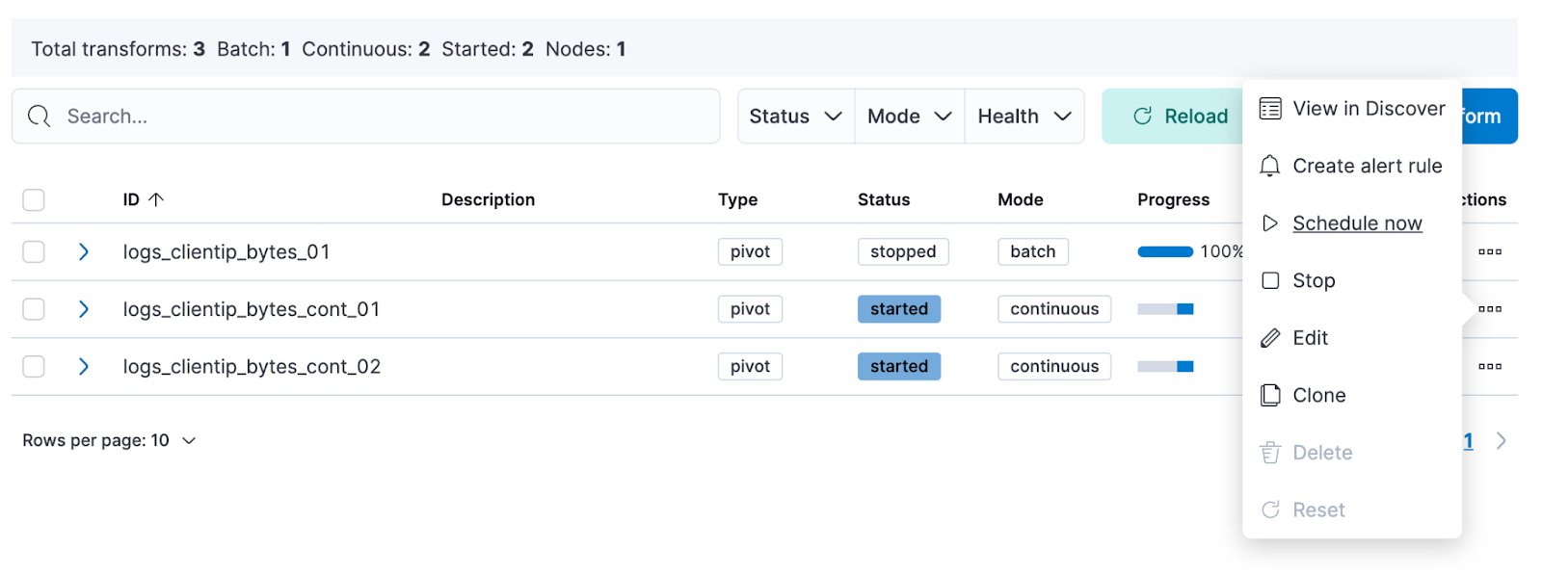
Task: Click the copy icon next to Clone
Action: click(x=1270, y=395)
